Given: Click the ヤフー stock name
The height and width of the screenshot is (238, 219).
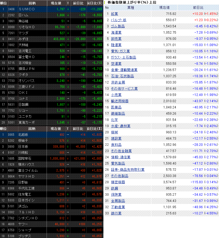Looking at the screenshot, I should point(23,224).
